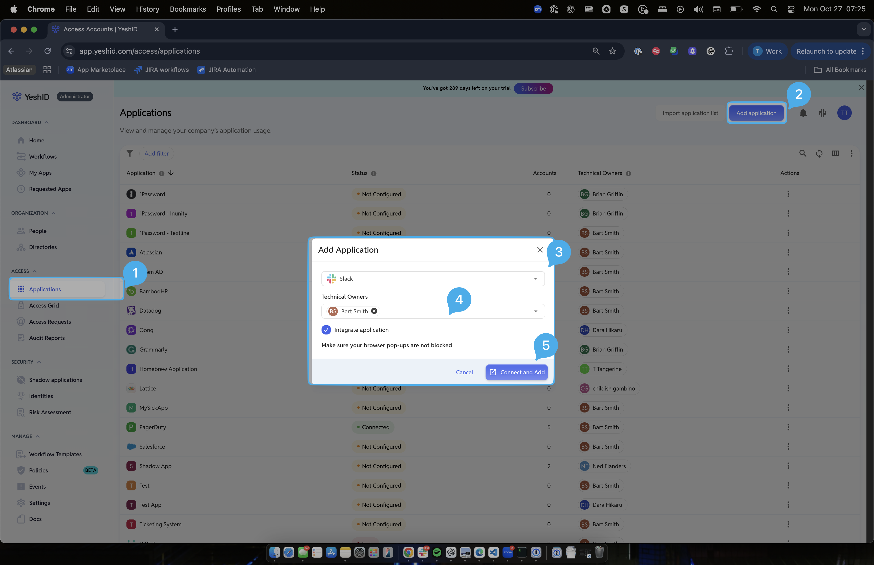Click the Add filter chip

click(157, 153)
